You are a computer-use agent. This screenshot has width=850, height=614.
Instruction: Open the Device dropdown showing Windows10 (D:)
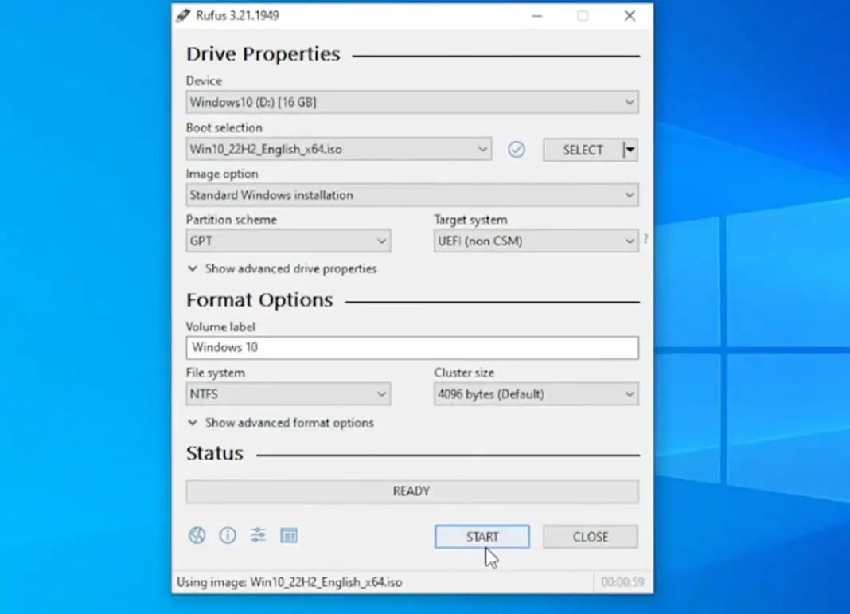pos(412,102)
